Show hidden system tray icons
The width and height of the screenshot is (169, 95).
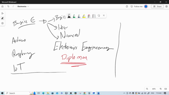tap(124, 93)
